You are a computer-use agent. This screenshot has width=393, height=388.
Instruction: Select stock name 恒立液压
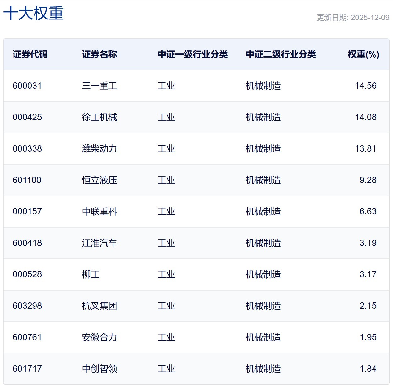[x=99, y=180]
